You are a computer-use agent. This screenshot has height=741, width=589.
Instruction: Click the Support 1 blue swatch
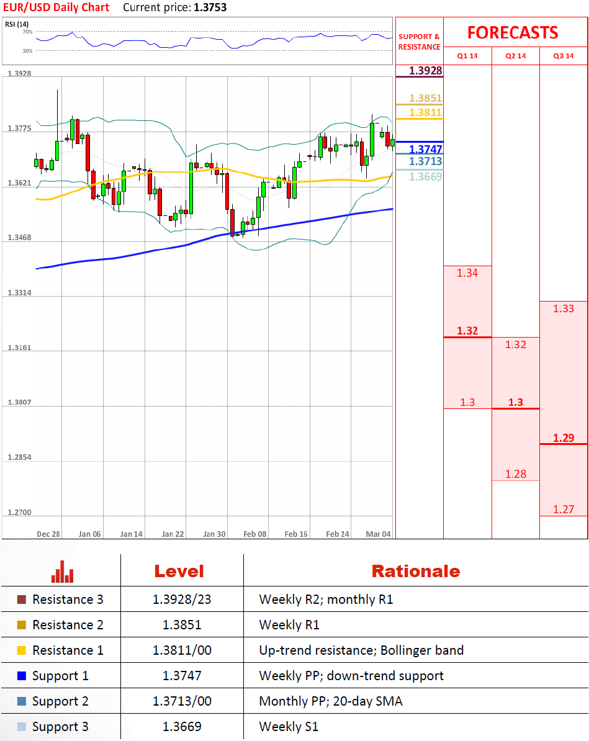[x=22, y=676]
